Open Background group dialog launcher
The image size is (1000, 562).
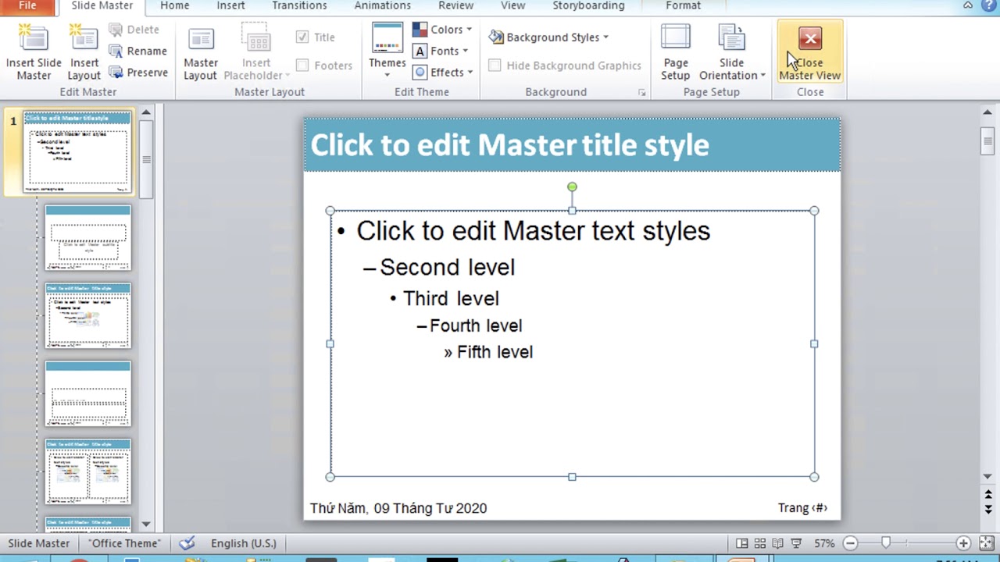641,93
